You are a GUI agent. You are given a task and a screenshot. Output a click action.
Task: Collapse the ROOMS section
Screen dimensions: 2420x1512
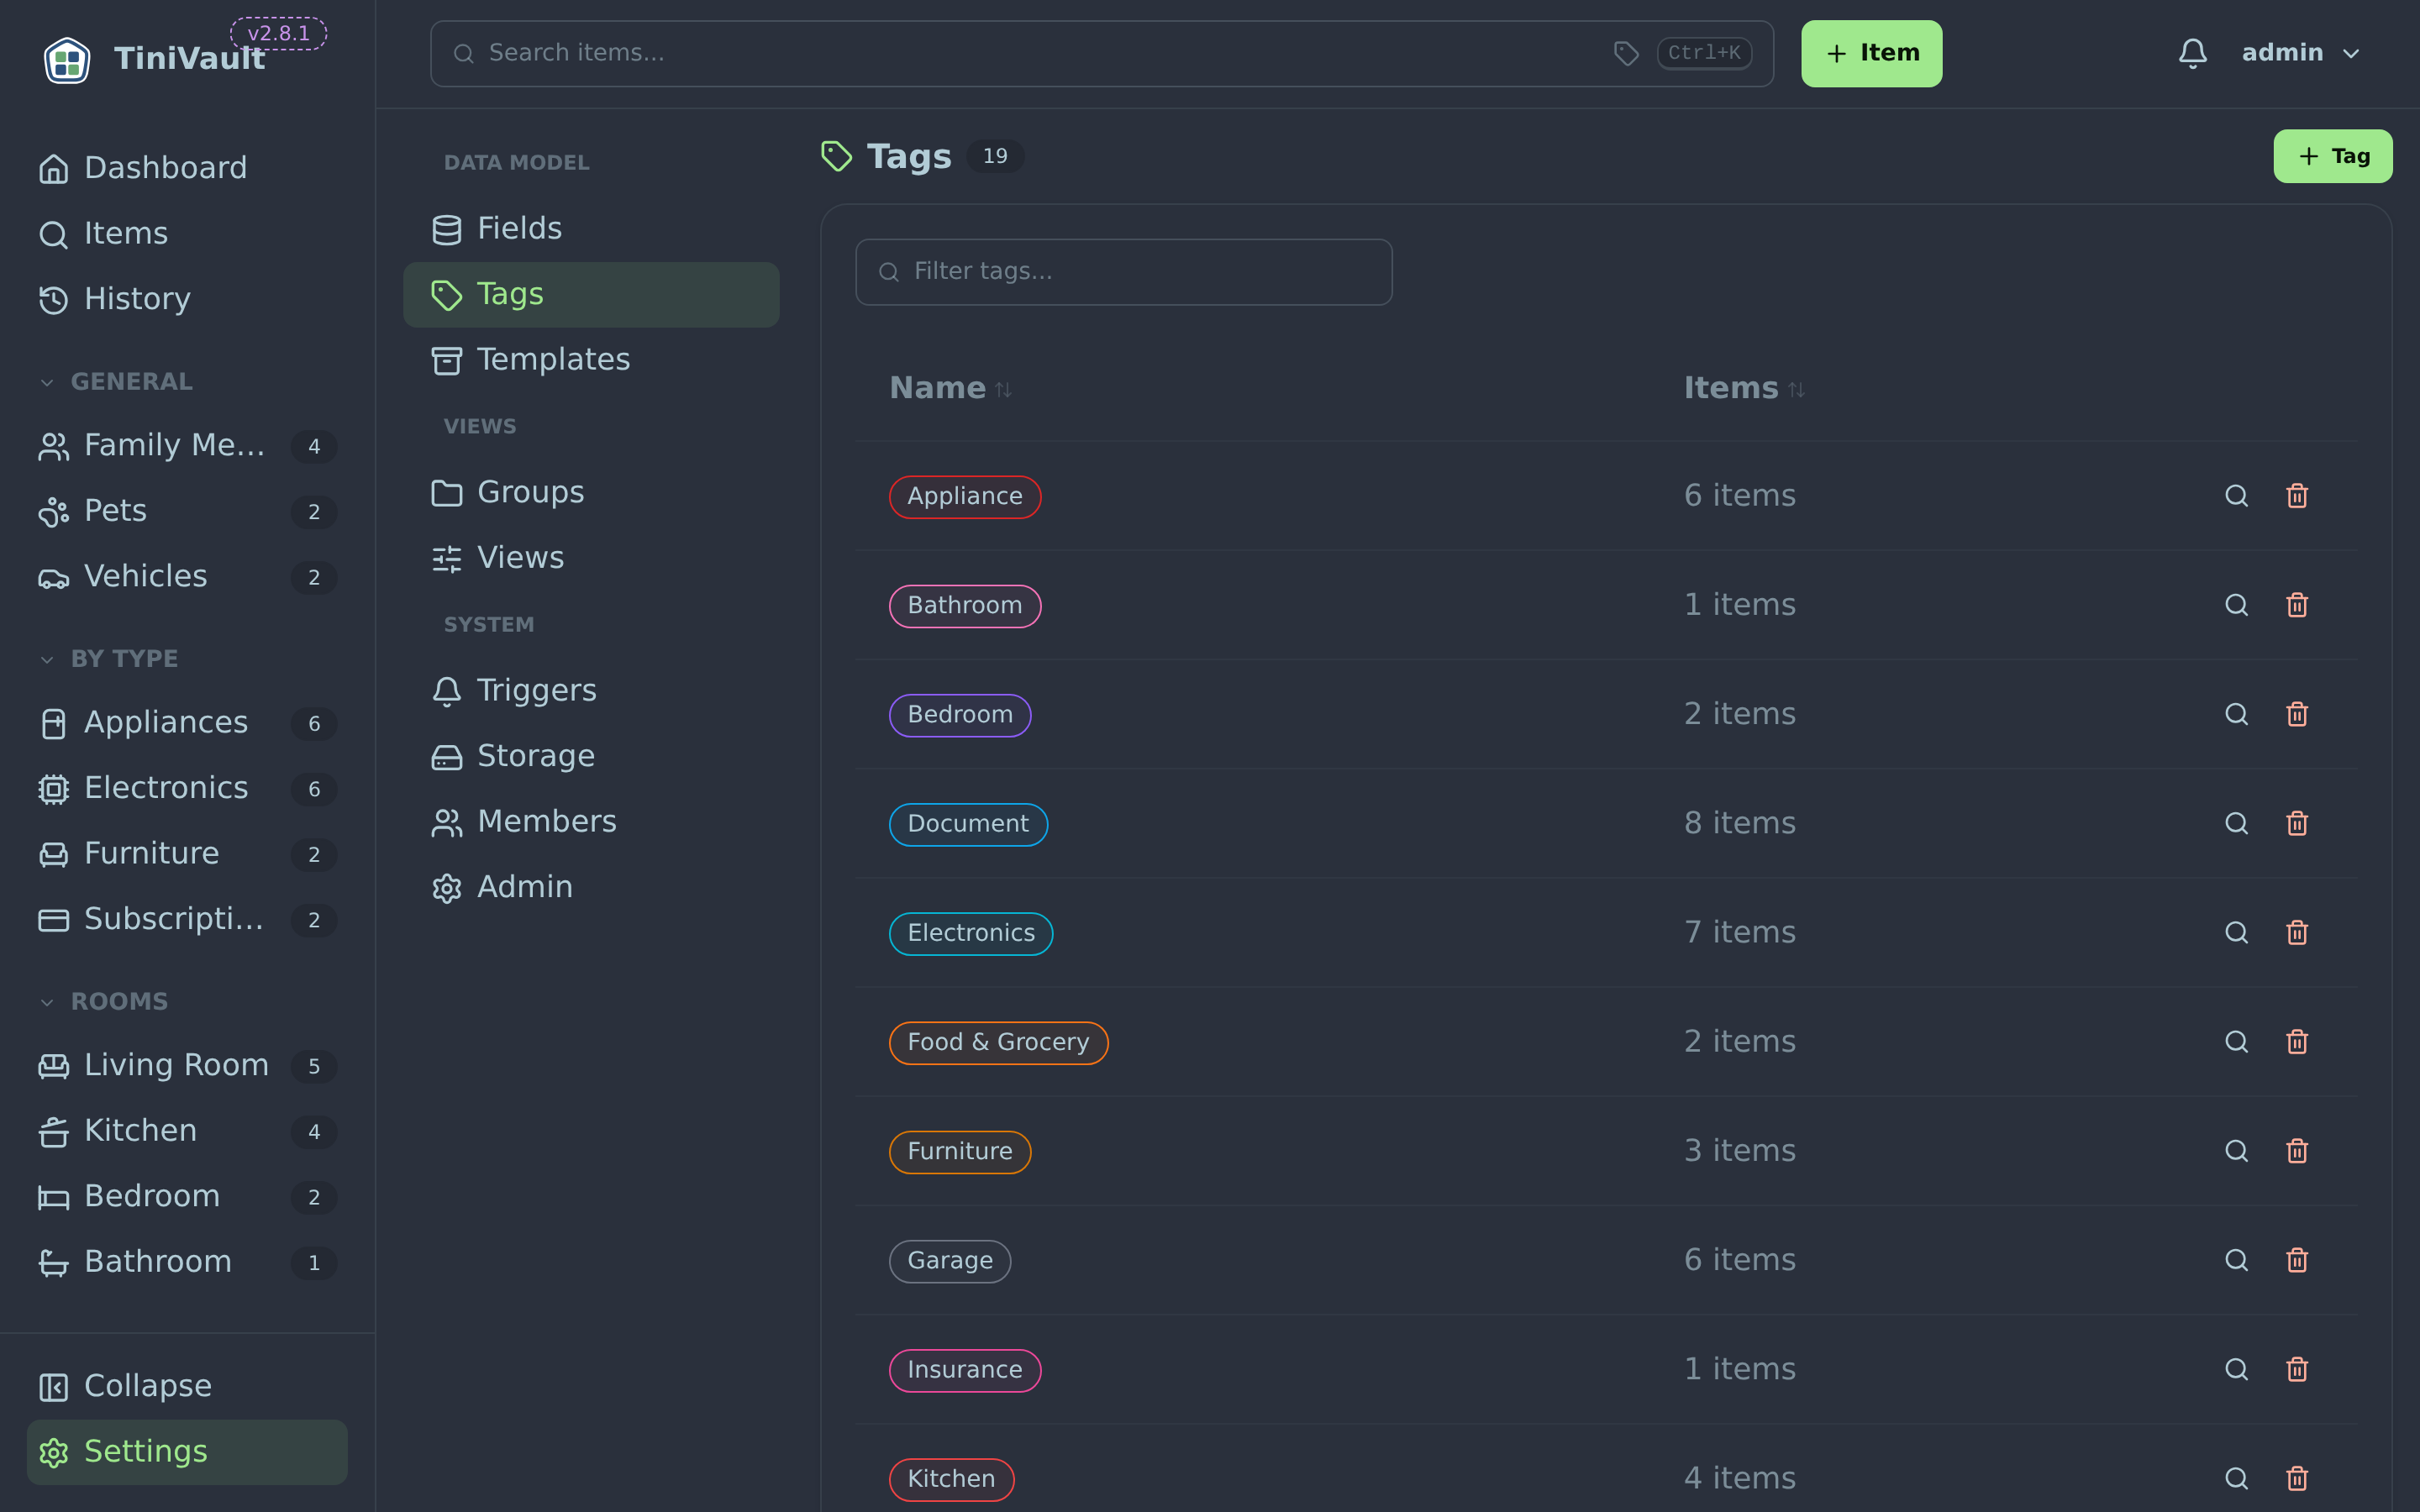click(x=103, y=1002)
